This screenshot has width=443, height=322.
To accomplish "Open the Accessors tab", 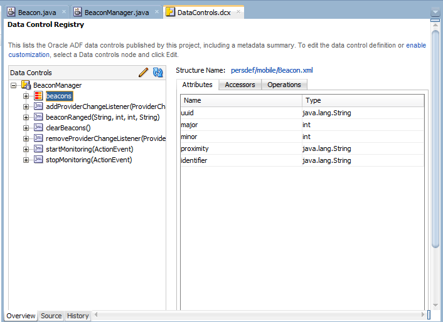I will coord(240,85).
